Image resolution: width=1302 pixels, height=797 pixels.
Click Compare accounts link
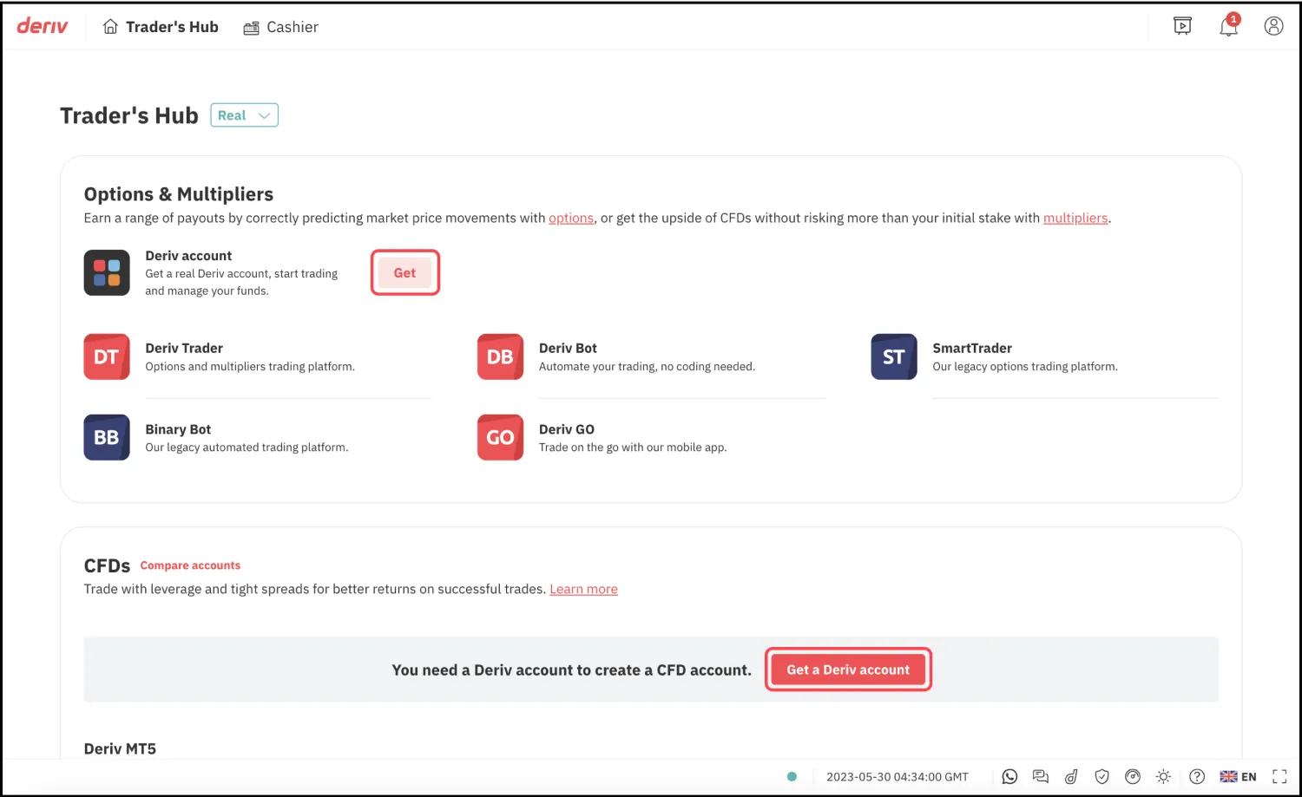point(190,565)
